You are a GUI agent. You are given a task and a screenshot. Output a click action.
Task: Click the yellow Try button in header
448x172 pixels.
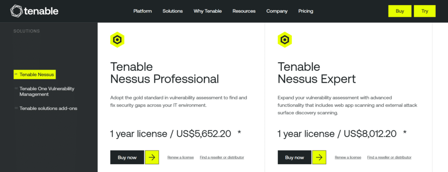425,11
